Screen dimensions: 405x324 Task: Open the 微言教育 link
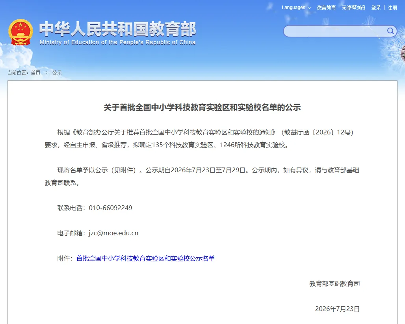(326, 7)
